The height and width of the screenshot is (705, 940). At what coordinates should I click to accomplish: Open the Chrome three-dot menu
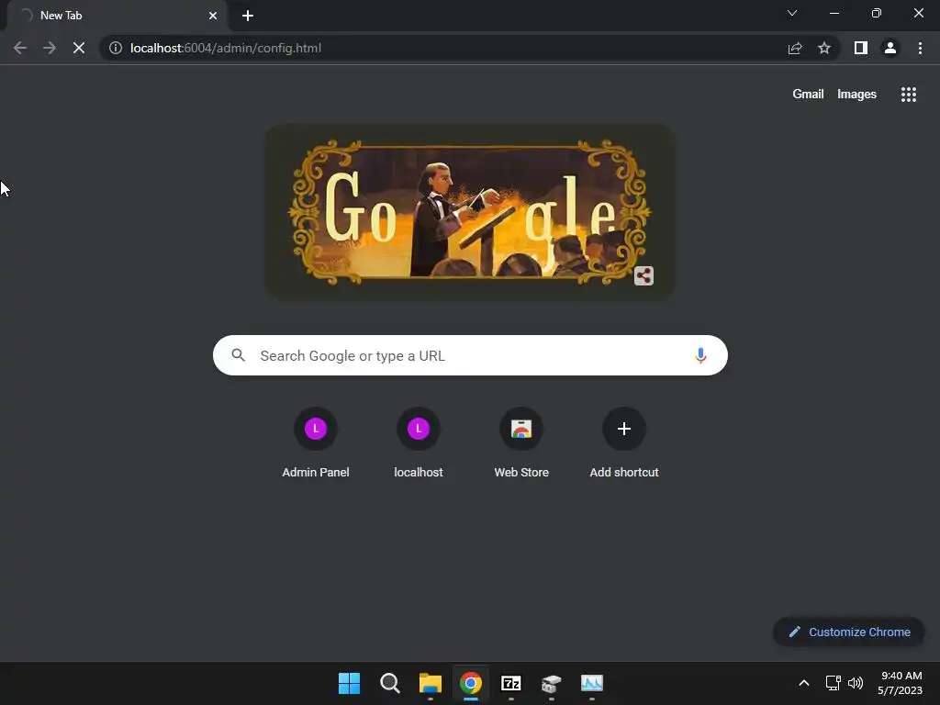[x=920, y=48]
